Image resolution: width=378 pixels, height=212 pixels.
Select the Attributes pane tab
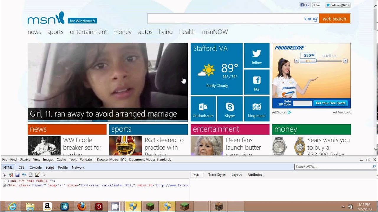click(x=255, y=175)
